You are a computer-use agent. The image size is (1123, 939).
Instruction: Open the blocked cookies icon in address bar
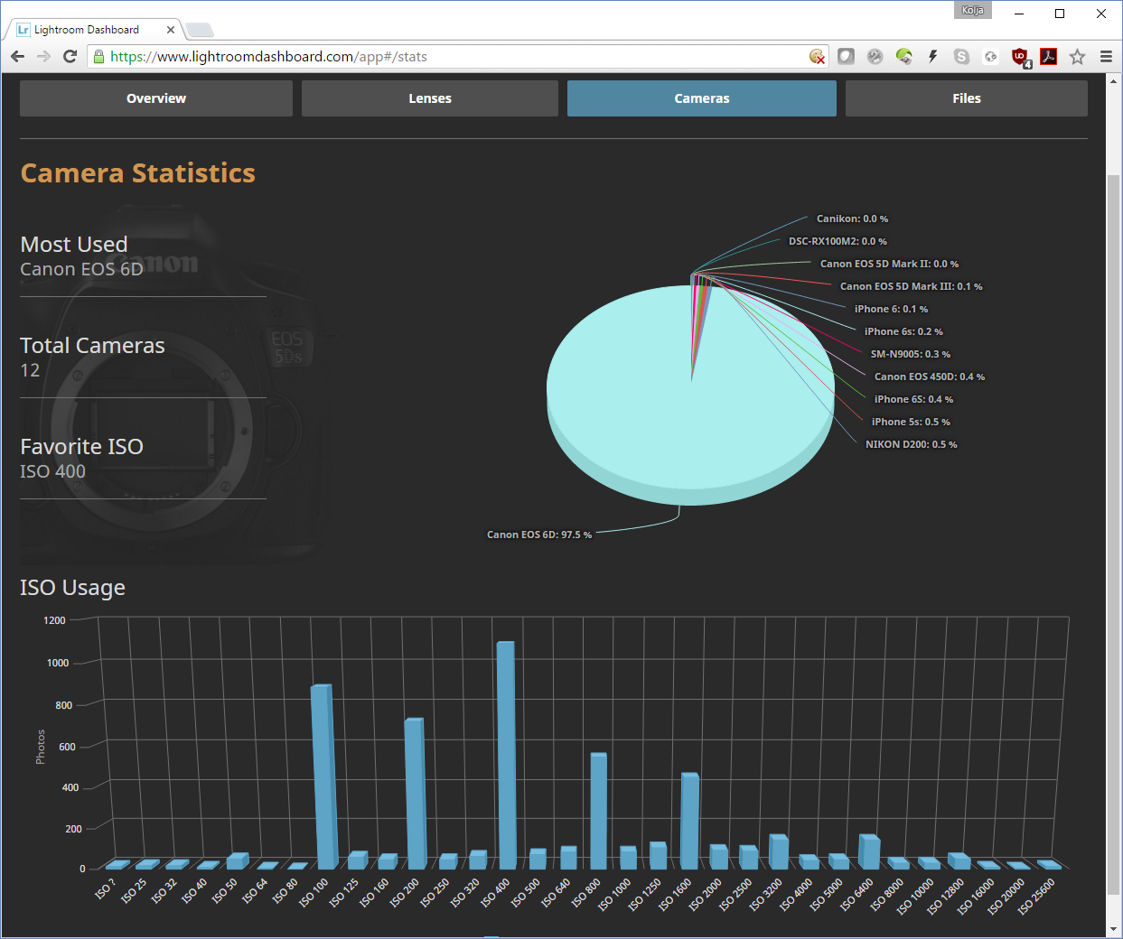(x=817, y=56)
